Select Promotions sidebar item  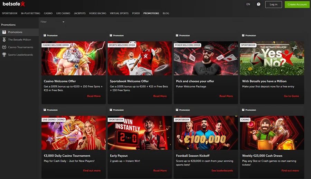click(x=19, y=32)
